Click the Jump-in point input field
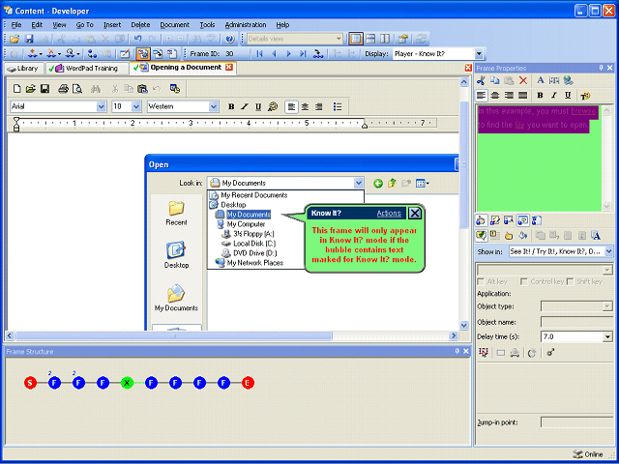This screenshot has height=464, width=619. coord(576,422)
